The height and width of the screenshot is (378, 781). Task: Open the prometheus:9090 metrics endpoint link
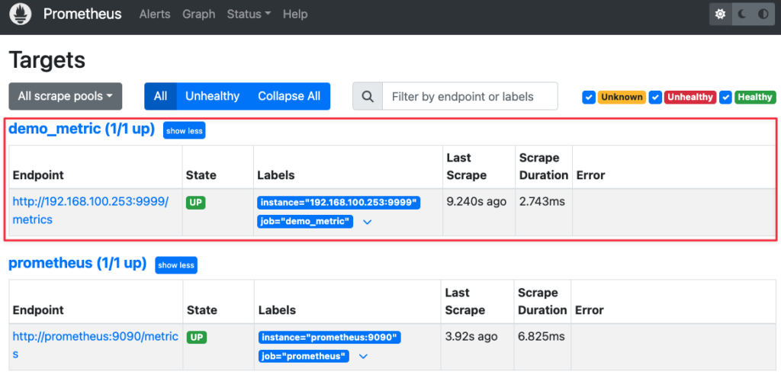[x=95, y=345]
